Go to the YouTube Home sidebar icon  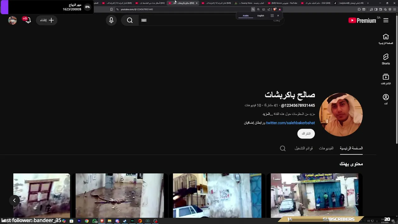pyautogui.click(x=386, y=39)
